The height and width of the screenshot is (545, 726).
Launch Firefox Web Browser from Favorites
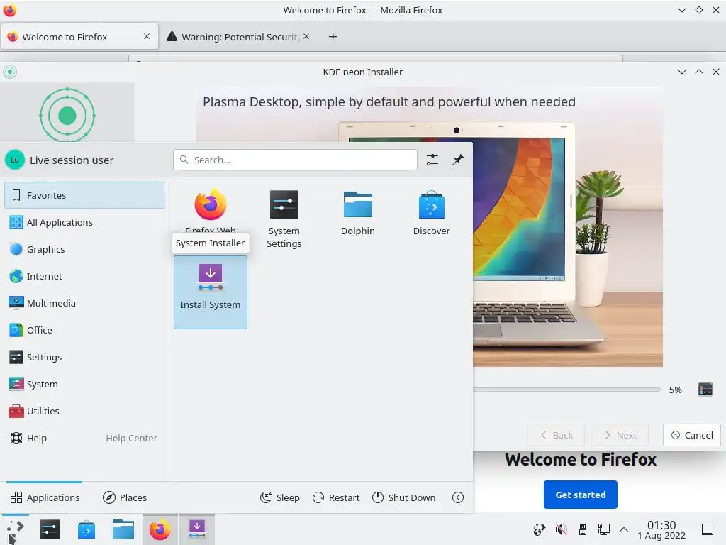click(x=210, y=211)
